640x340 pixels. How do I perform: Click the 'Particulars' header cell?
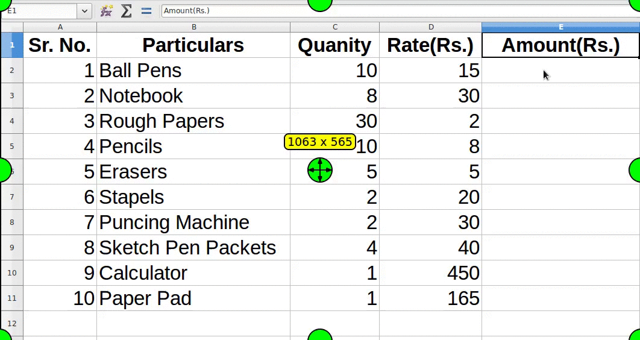(193, 45)
